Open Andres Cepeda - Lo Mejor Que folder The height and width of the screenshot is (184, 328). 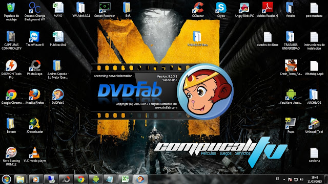[x=57, y=65]
